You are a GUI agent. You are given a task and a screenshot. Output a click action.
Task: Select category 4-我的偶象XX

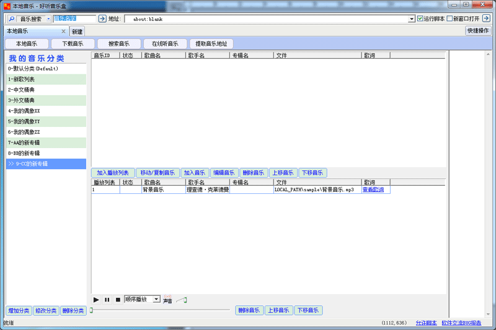pos(46,111)
